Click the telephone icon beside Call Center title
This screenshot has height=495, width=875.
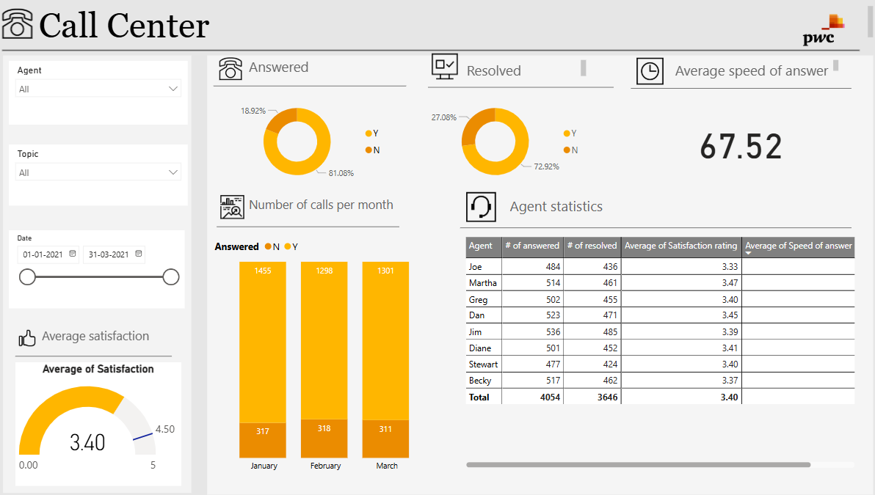18,25
